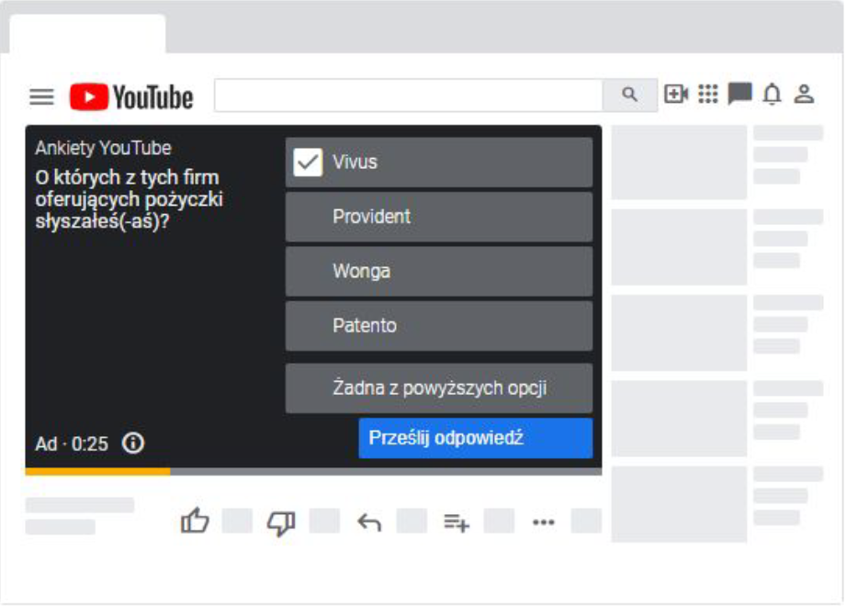This screenshot has width=846, height=606.
Task: Open the account profile icon
Action: [804, 94]
